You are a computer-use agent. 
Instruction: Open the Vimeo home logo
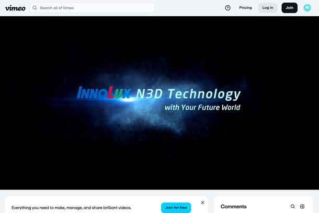tap(15, 8)
